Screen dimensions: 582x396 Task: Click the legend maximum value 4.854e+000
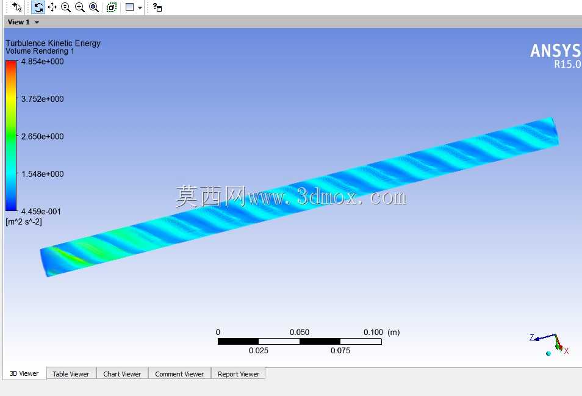(x=42, y=62)
